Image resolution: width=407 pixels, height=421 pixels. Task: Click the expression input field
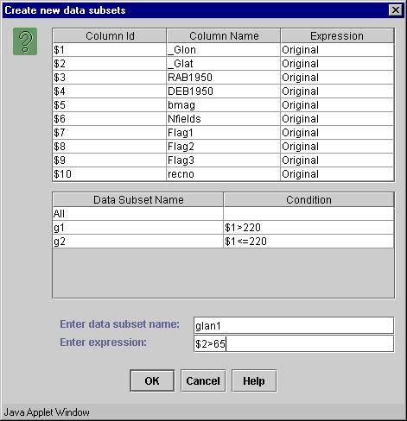(x=294, y=343)
